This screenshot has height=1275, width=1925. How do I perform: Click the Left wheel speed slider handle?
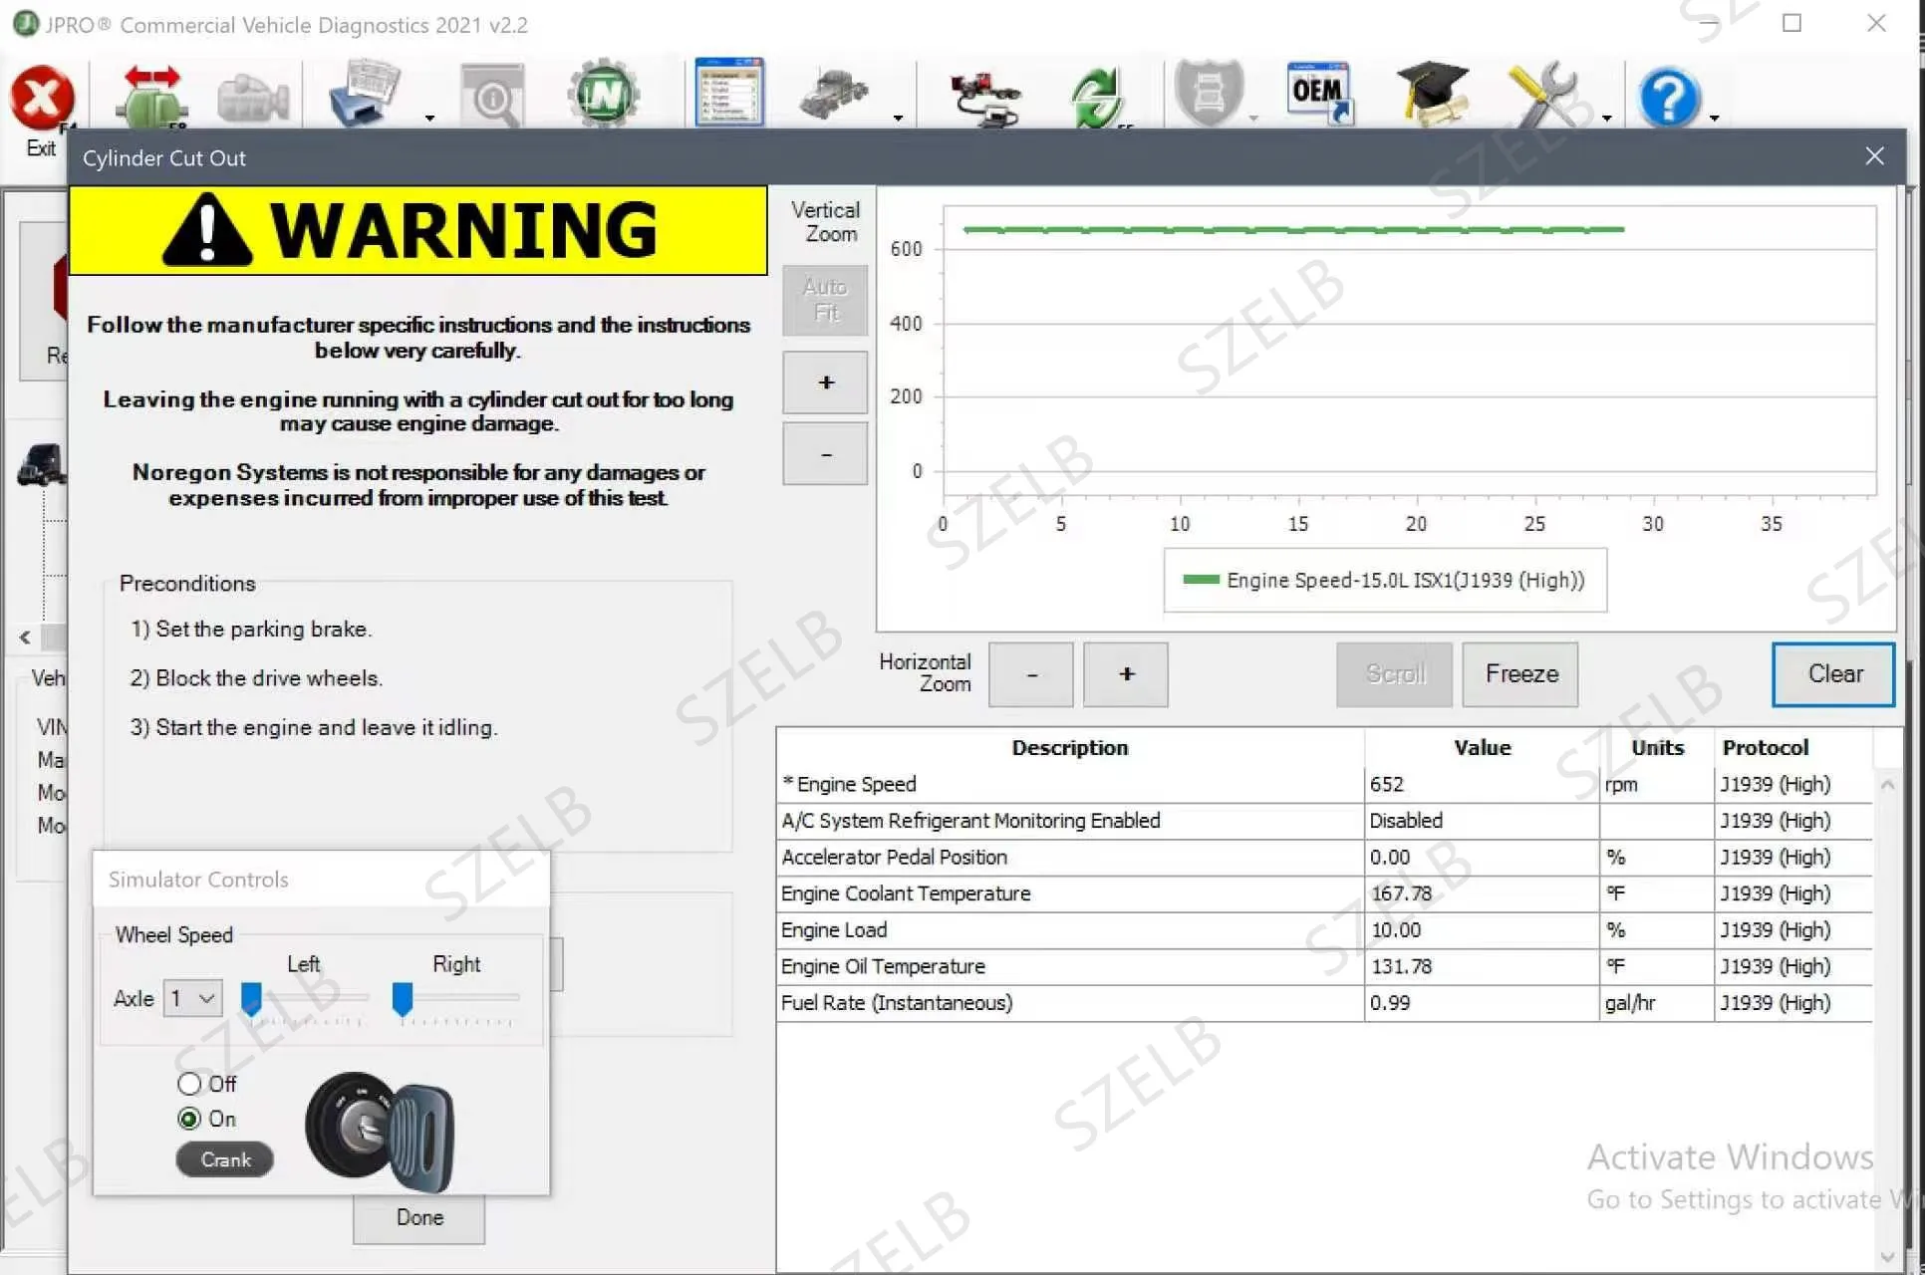[x=252, y=998]
